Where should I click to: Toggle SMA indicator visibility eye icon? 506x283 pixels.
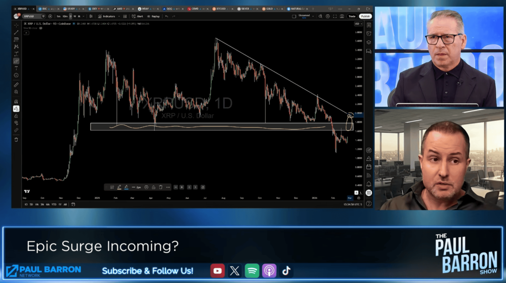click(x=41, y=28)
